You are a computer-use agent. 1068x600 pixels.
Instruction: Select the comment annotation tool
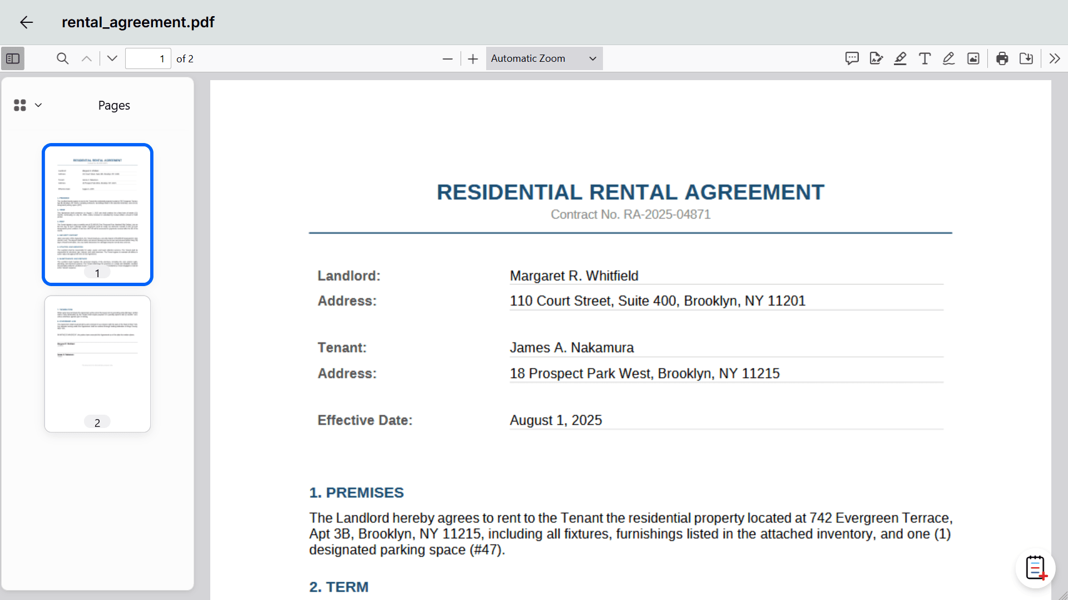(x=852, y=58)
